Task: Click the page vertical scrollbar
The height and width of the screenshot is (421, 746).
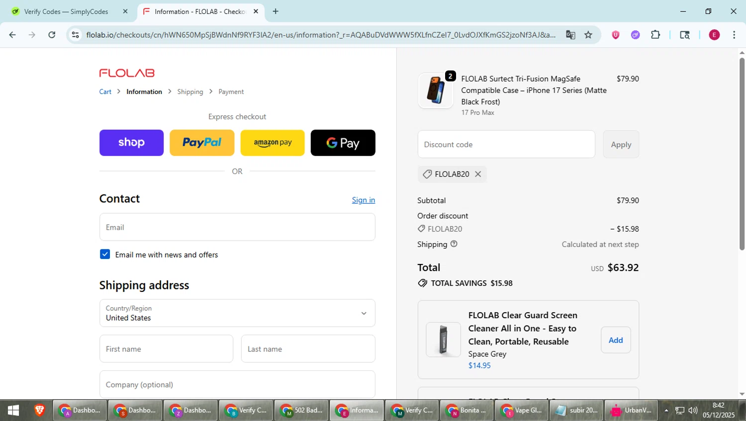Action: pos(742,154)
